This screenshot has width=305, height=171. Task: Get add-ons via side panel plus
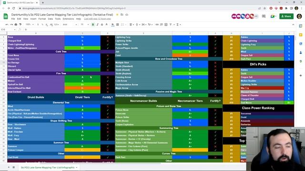pos(301,76)
